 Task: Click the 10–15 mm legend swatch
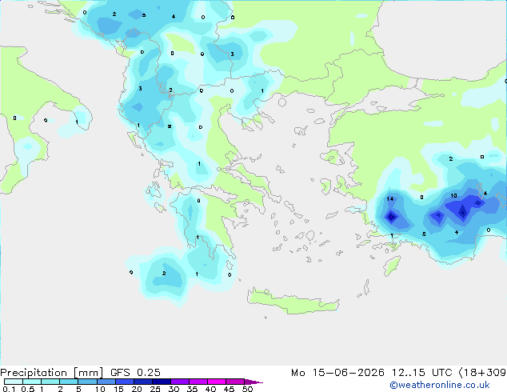pos(106,382)
